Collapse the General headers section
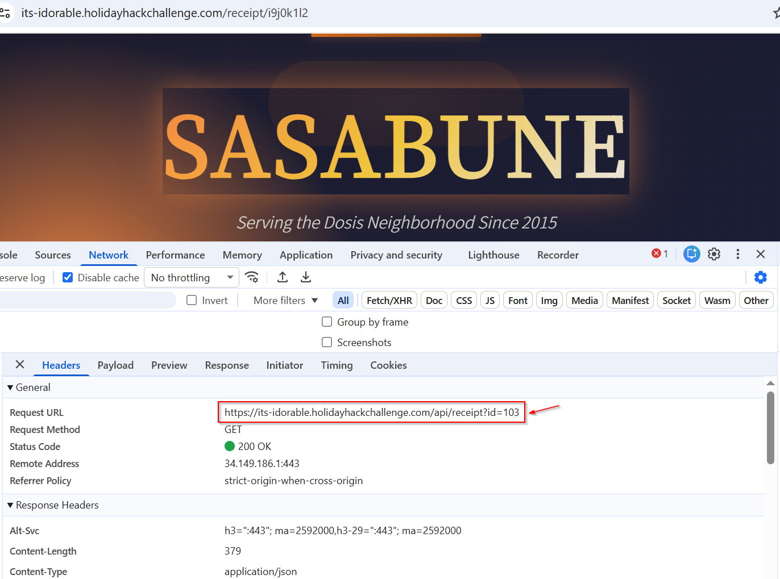Image resolution: width=780 pixels, height=579 pixels. click(x=10, y=388)
